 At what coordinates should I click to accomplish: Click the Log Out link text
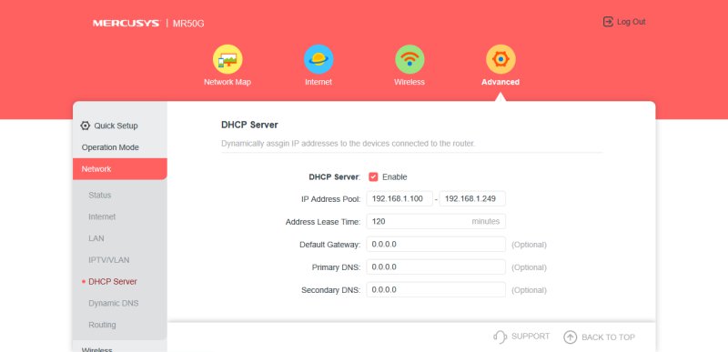[x=631, y=22]
